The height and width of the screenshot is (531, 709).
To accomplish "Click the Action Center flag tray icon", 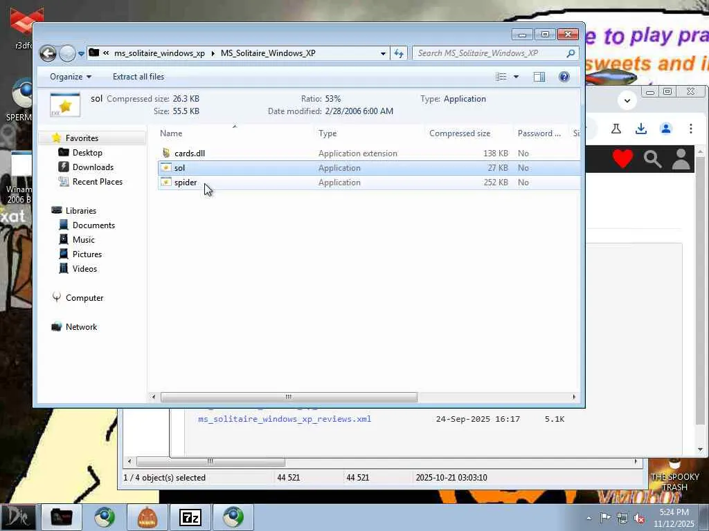I will [605, 518].
